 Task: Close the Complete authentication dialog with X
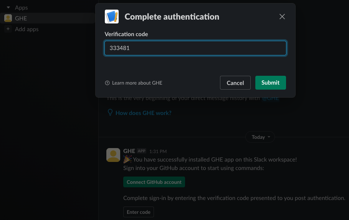[282, 17]
